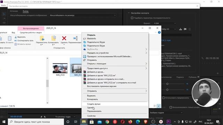Click the Windows Start button
223x125 pixels.
(x=4, y=122)
